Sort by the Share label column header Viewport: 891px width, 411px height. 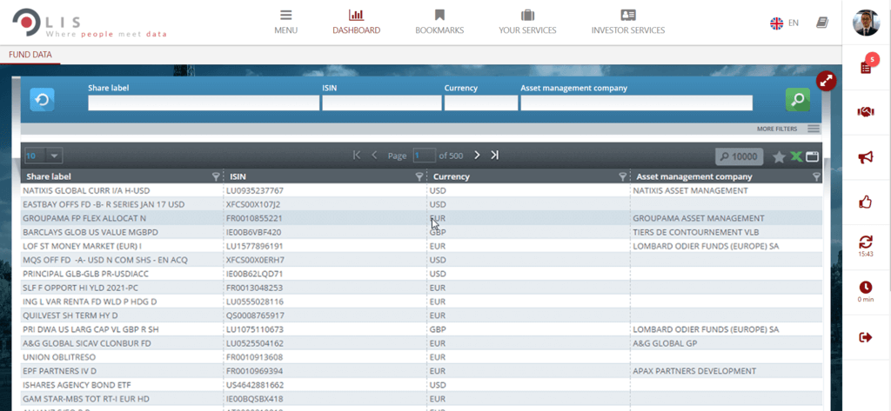point(49,176)
